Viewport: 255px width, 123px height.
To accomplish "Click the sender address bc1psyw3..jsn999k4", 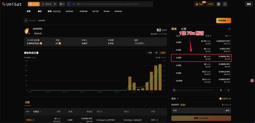I will click(106, 120).
